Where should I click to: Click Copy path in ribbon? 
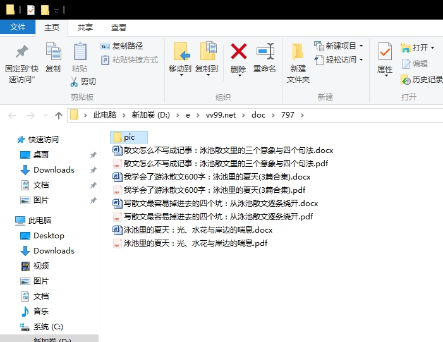122,46
